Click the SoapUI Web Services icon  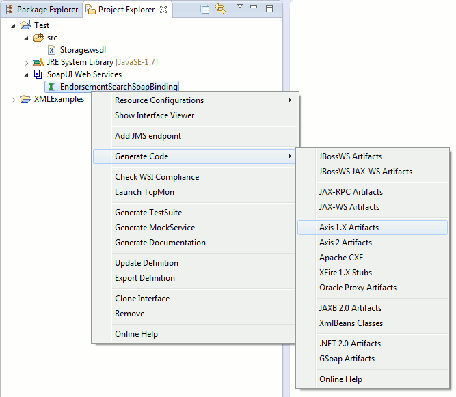coord(38,74)
